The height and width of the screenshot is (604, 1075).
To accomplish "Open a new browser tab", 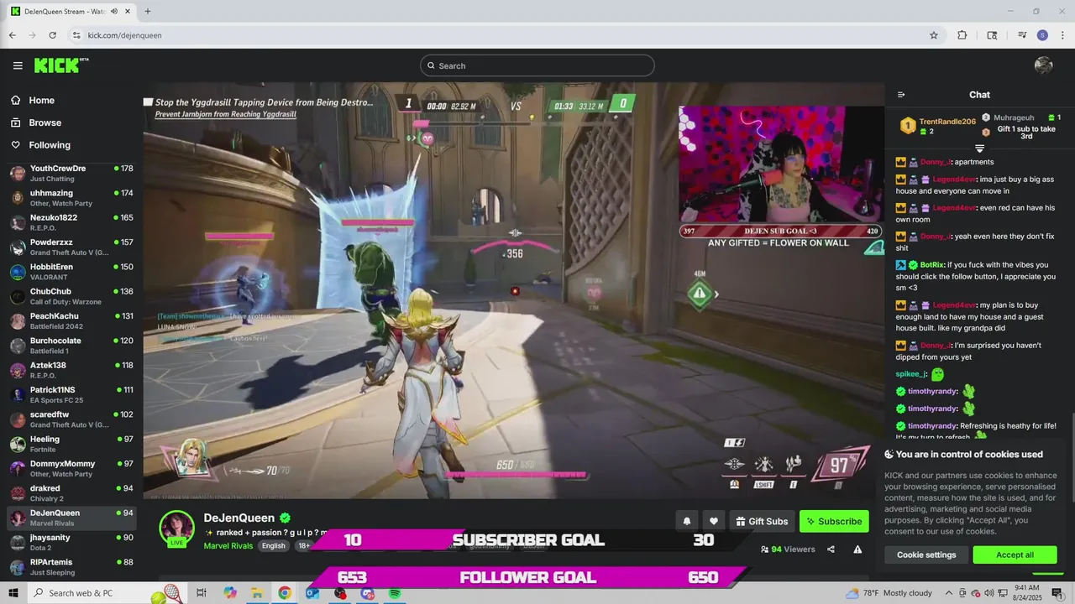I will [148, 12].
